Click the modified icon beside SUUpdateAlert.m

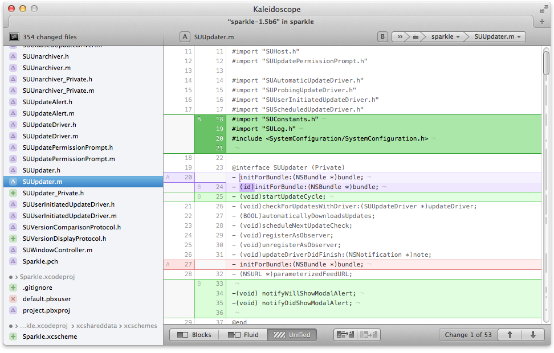point(13,113)
